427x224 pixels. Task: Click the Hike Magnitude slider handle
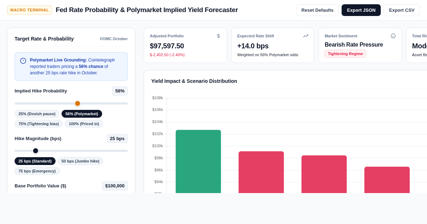[36, 151]
